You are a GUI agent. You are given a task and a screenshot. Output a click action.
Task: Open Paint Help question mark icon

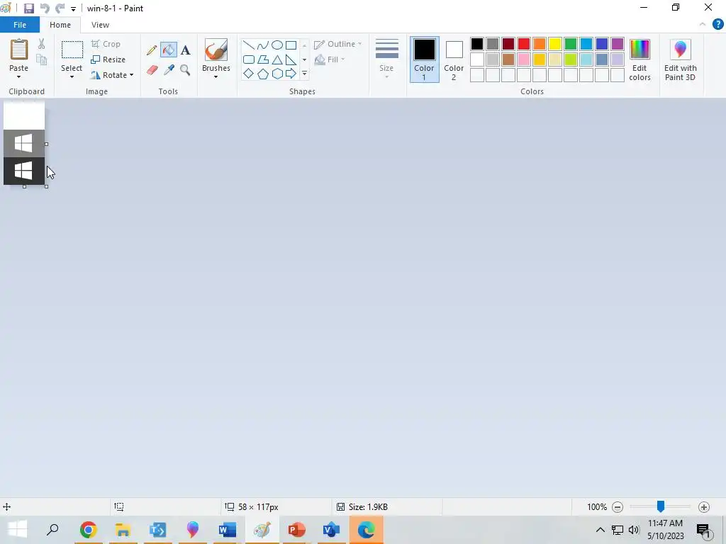pyautogui.click(x=717, y=25)
